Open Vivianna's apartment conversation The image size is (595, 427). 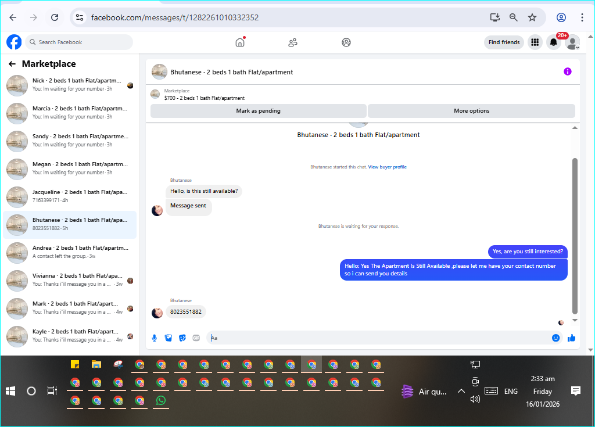coord(70,280)
